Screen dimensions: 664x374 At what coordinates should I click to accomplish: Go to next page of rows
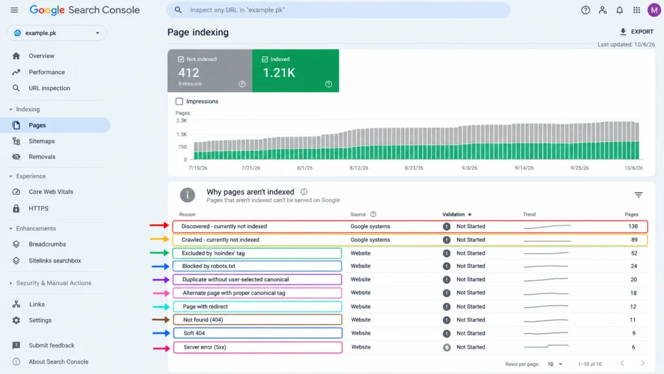coord(643,364)
